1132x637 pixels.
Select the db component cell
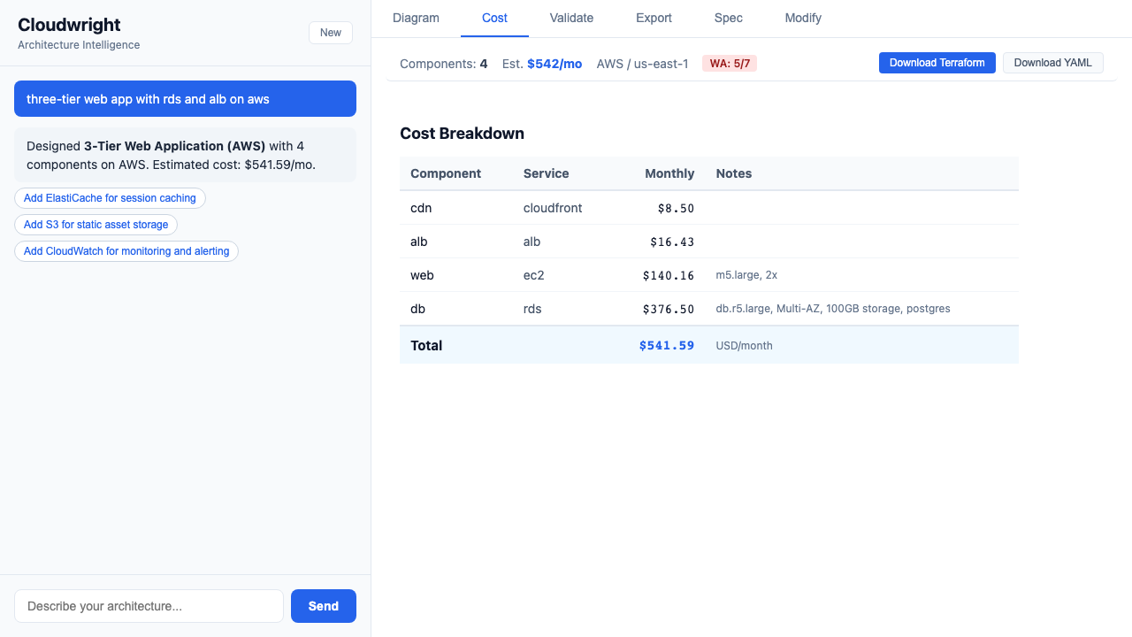pos(418,309)
